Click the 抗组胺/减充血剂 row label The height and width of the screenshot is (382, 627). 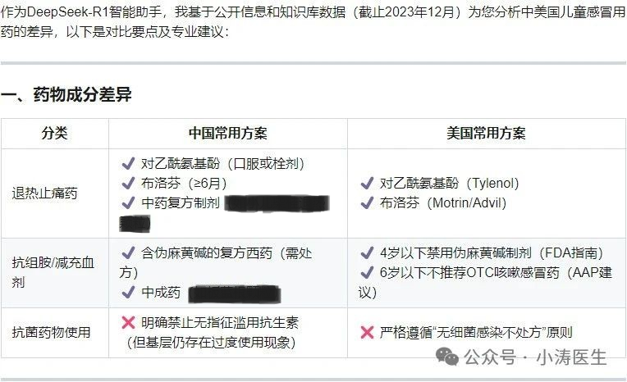pos(53,272)
